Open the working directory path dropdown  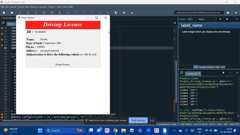[x=199, y=13]
